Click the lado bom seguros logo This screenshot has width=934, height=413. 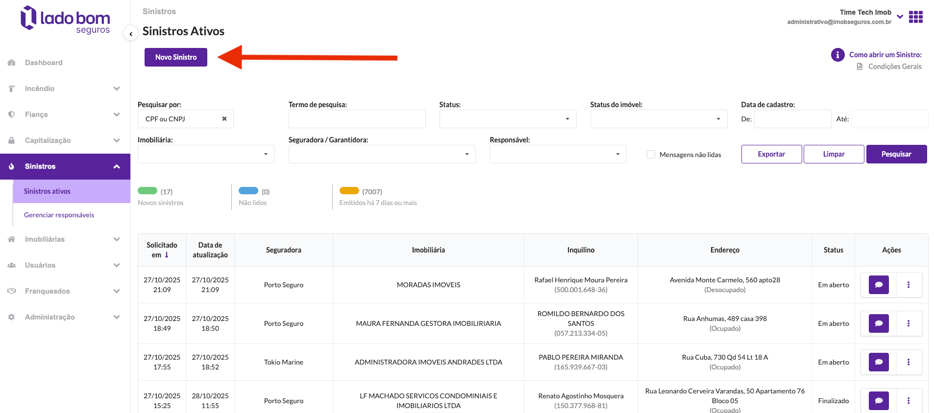click(x=65, y=20)
